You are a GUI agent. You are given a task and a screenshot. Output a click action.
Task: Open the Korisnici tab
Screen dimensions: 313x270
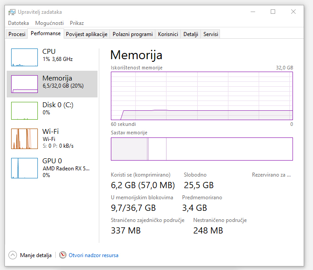(x=168, y=34)
